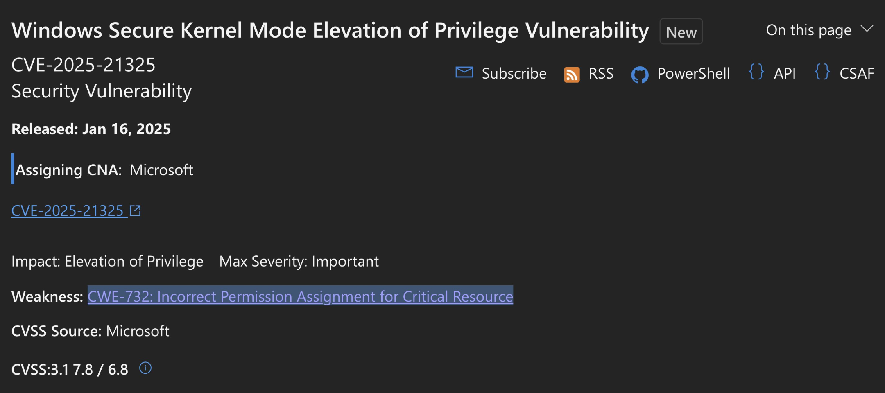Click the API text label
Image resolution: width=885 pixels, height=393 pixels.
click(x=785, y=73)
